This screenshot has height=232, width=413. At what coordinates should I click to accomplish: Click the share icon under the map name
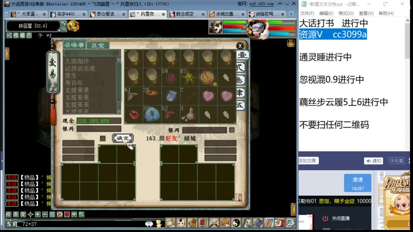coord(9,35)
